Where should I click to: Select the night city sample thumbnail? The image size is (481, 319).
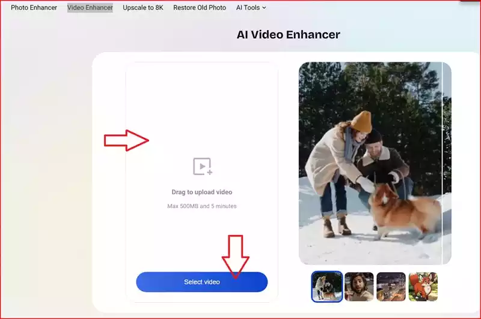tap(391, 287)
